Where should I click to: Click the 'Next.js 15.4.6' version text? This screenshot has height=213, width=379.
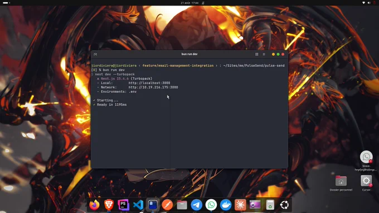pyautogui.click(x=115, y=78)
